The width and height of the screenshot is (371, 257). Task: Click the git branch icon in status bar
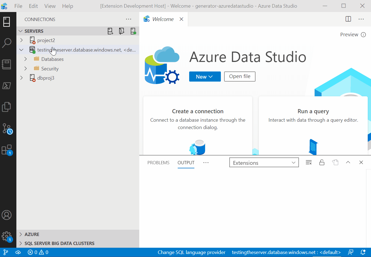[6, 252]
